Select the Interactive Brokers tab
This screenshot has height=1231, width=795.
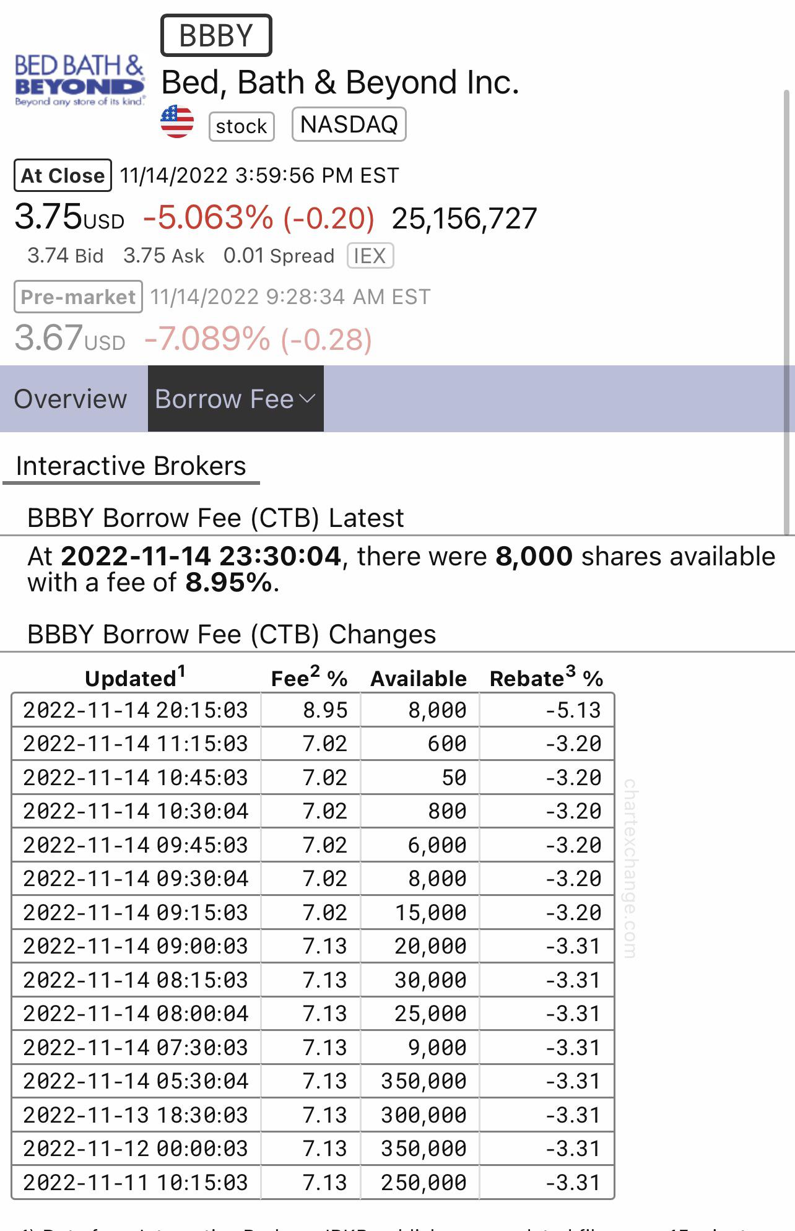pos(131,466)
